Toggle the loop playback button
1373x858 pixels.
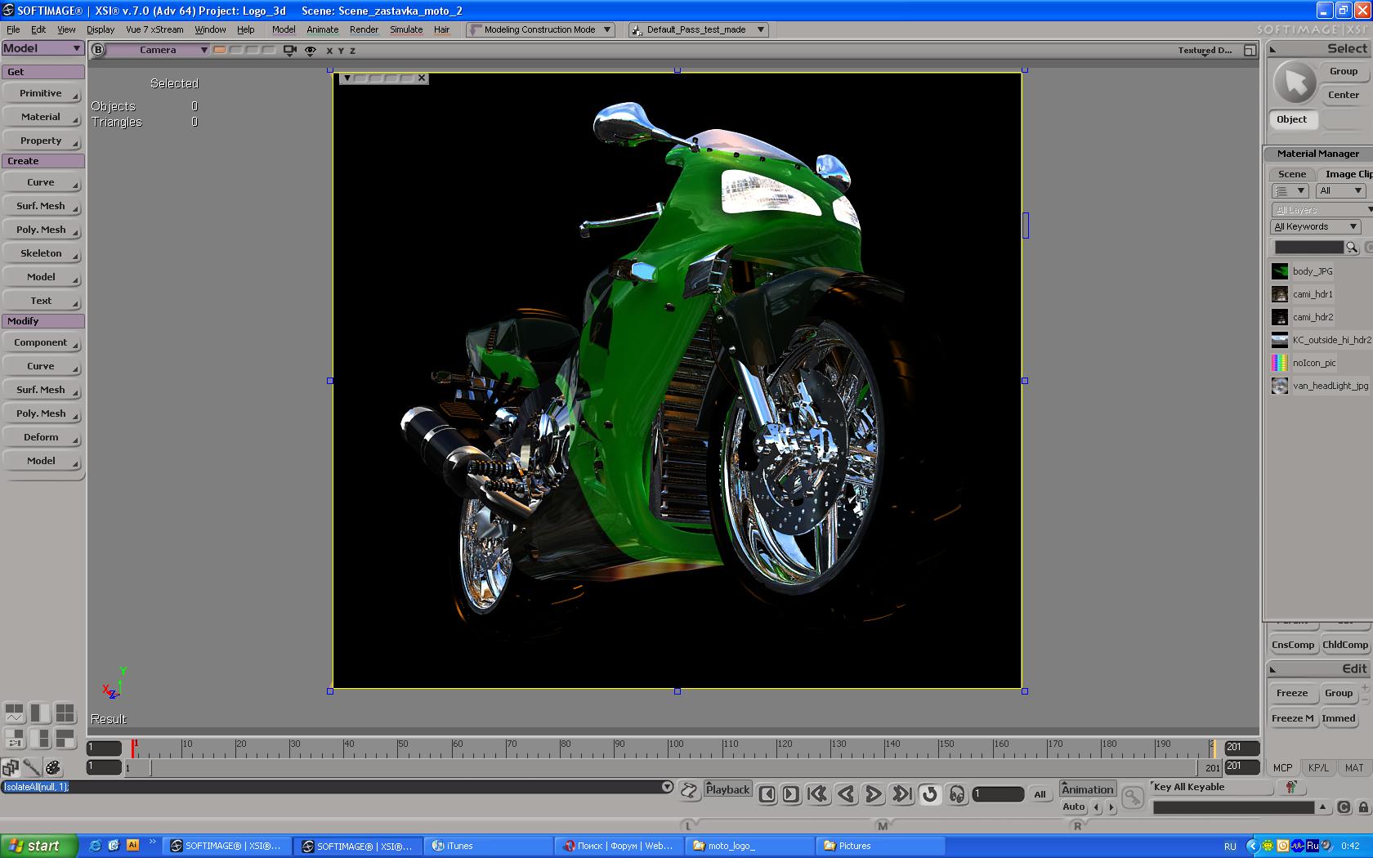(x=929, y=793)
